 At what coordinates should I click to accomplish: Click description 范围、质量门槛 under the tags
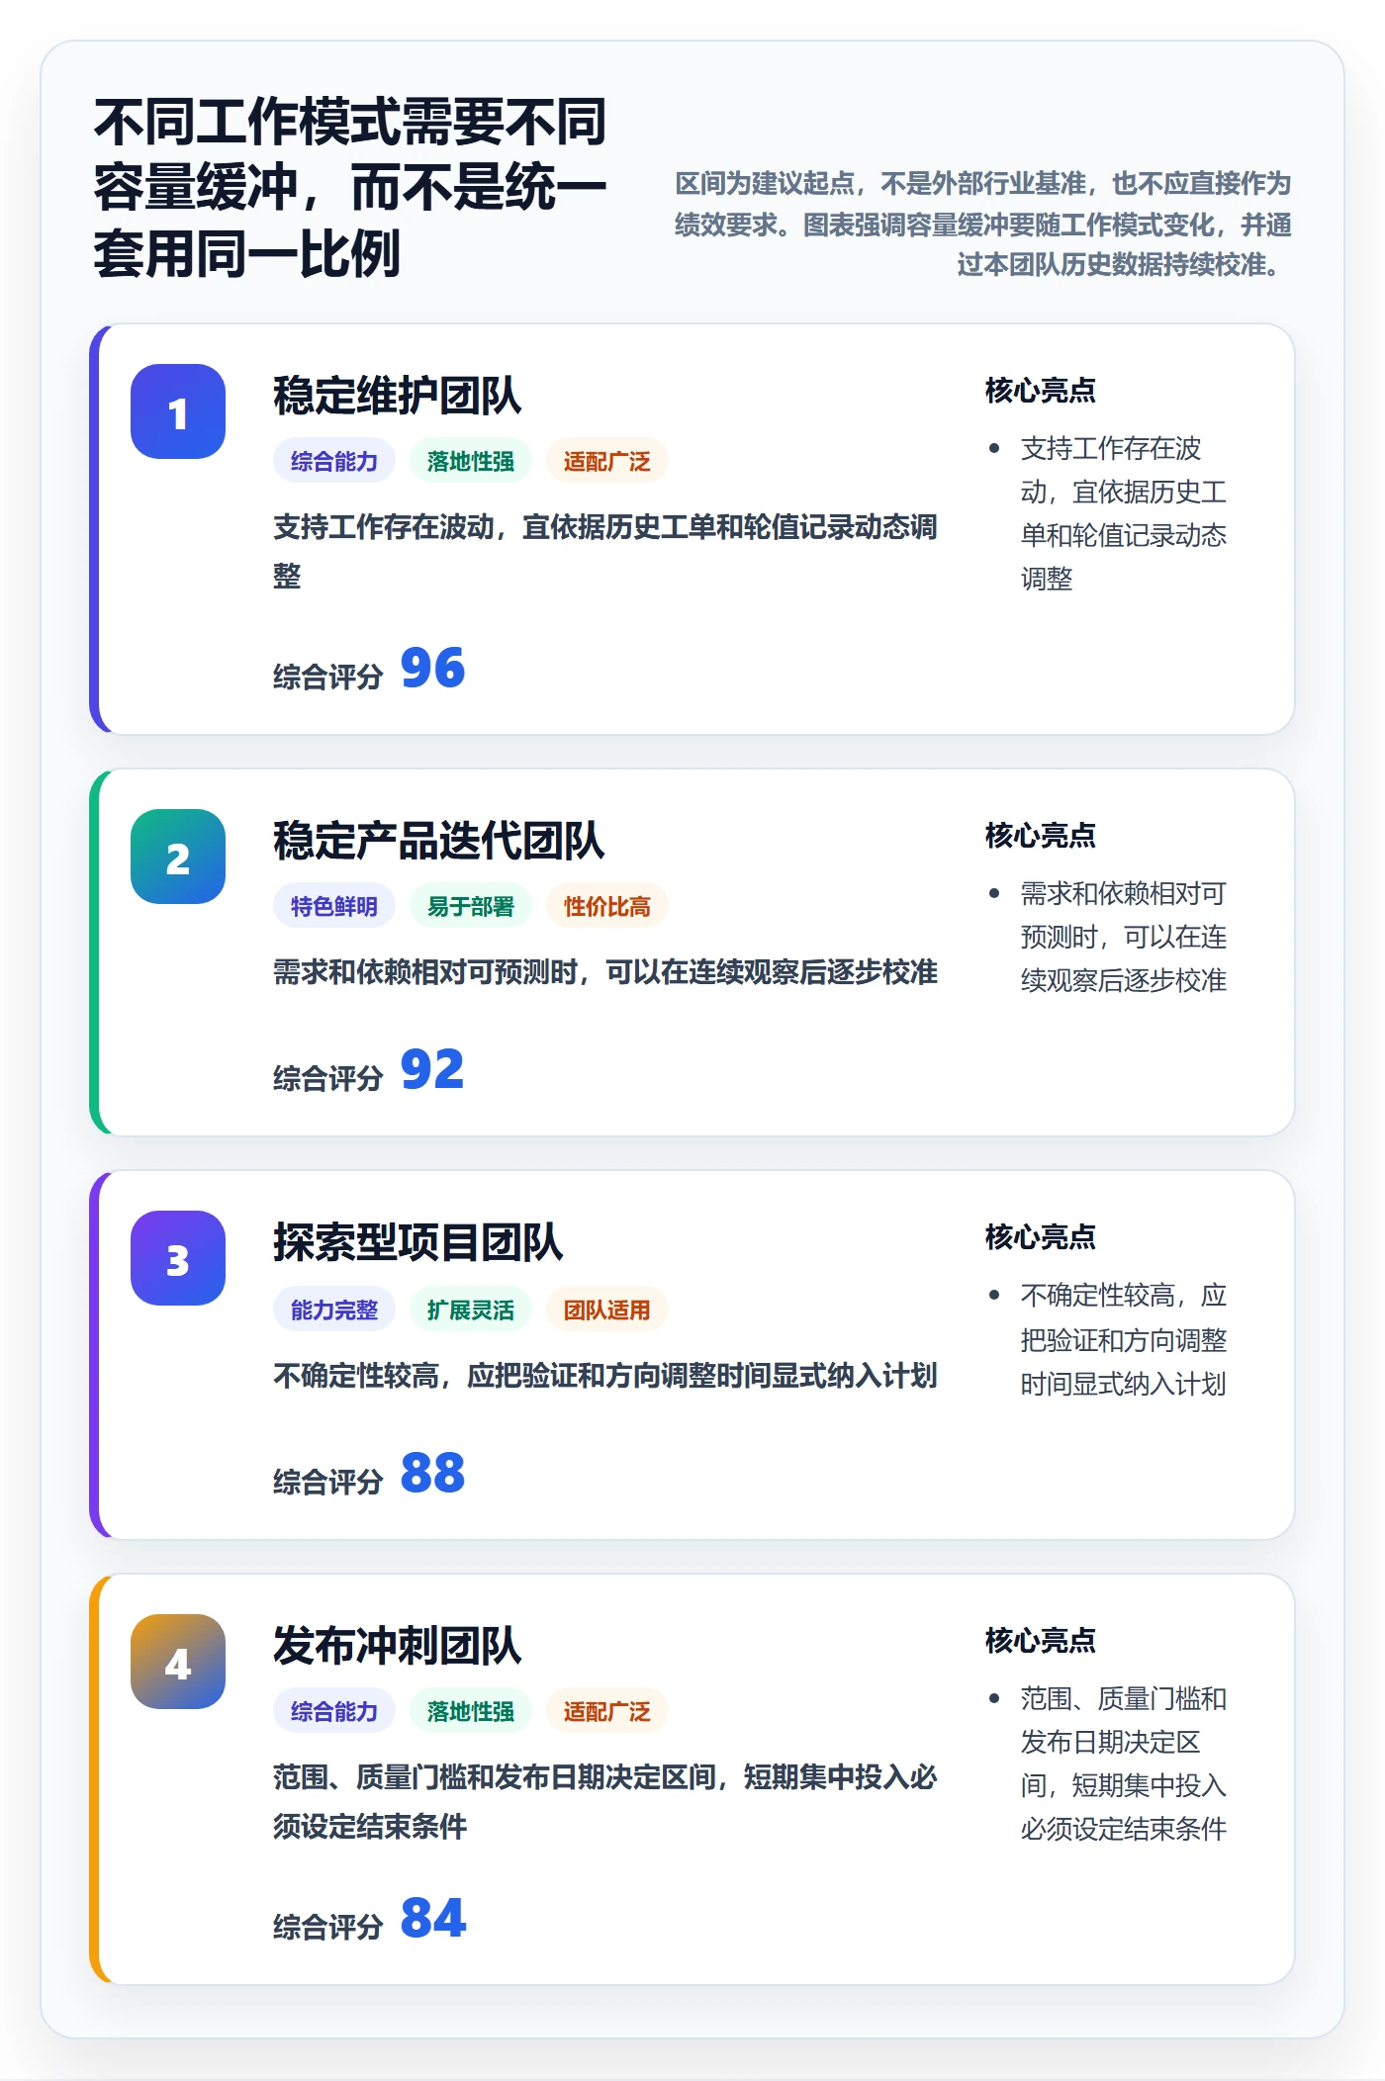[x=605, y=1801]
